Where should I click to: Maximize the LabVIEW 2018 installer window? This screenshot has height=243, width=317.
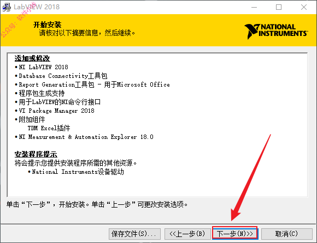(x=279, y=7)
